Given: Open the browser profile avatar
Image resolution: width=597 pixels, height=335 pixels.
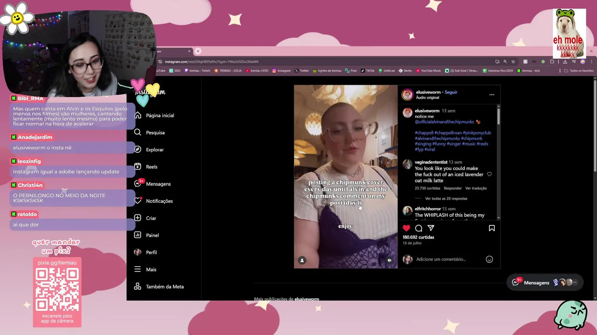Looking at the screenshot, I should (x=583, y=61).
